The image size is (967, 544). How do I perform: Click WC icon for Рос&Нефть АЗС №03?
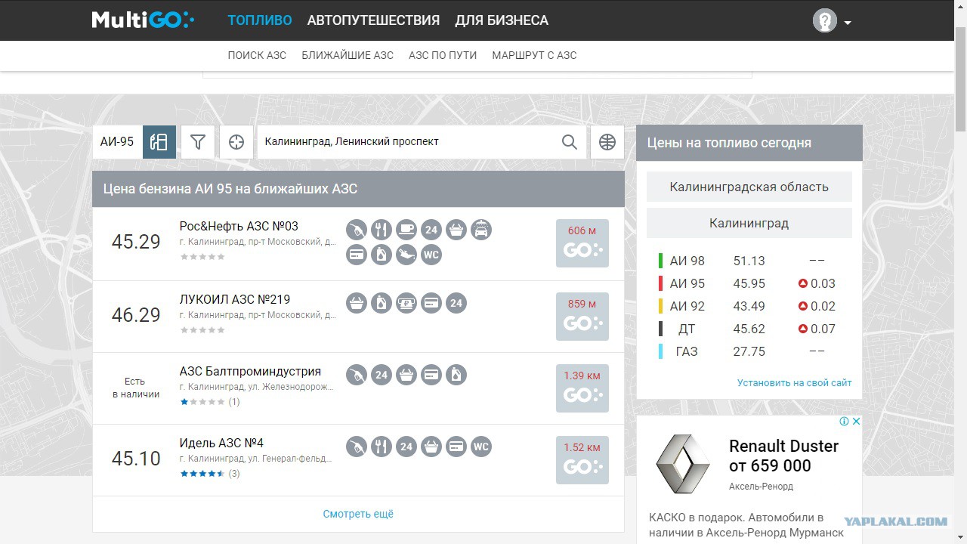click(x=431, y=255)
